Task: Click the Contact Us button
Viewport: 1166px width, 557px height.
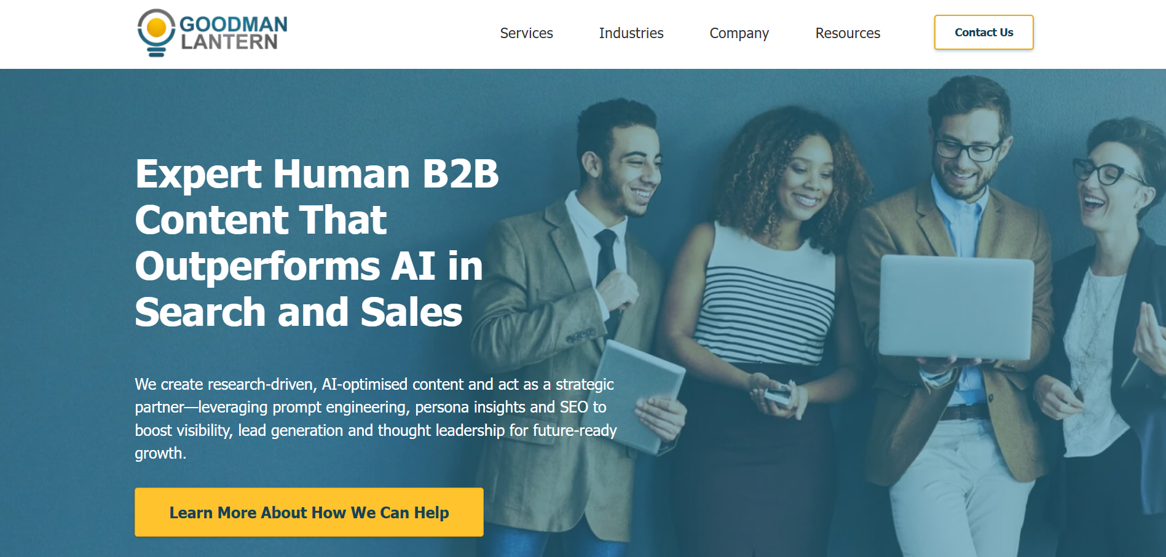Action: tap(983, 33)
